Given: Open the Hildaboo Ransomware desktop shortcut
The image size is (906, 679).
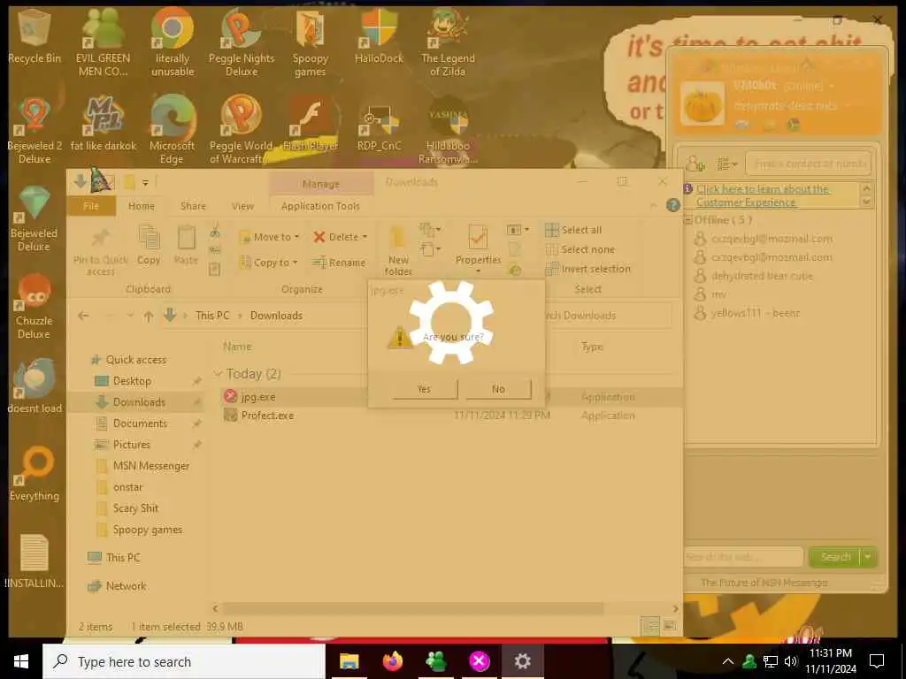Looking at the screenshot, I should 448,130.
